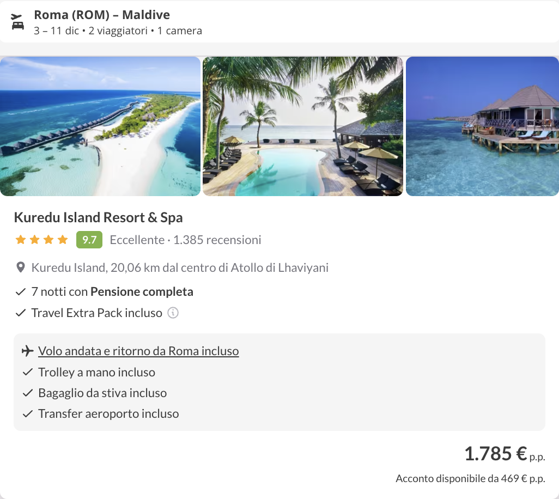Image resolution: width=559 pixels, height=499 pixels.
Task: Click checkmark next to 7 notti
Action: point(21,292)
